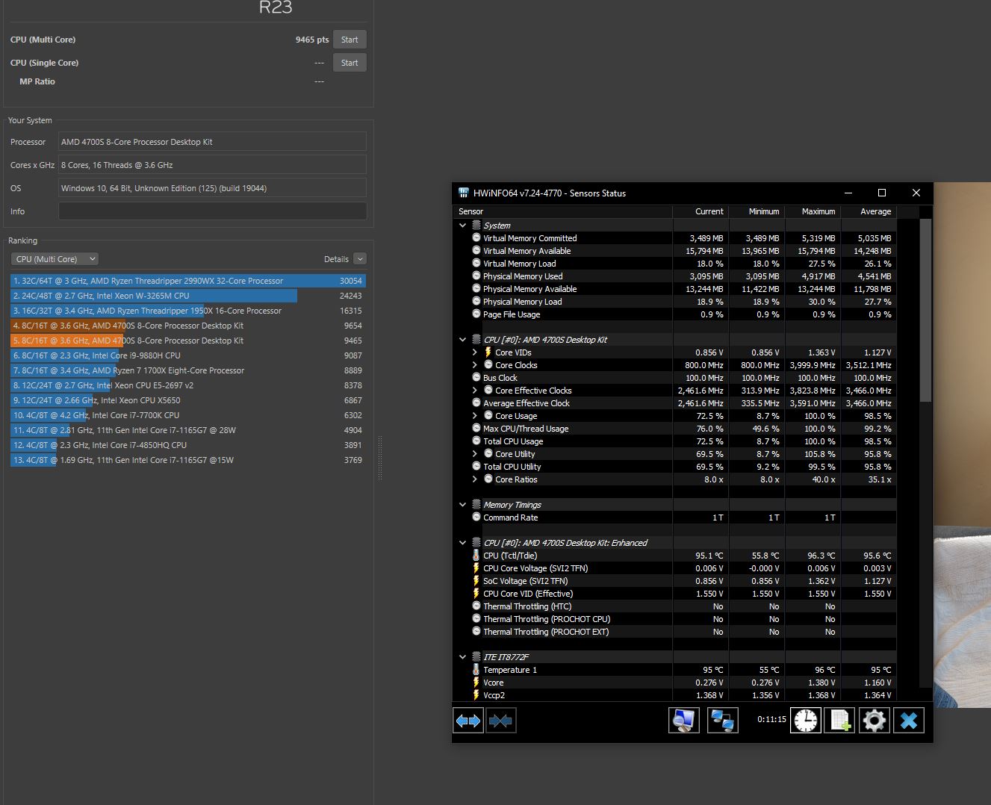Click the round icon beside Virtual Memory Committed
991x805 pixels.
click(476, 238)
